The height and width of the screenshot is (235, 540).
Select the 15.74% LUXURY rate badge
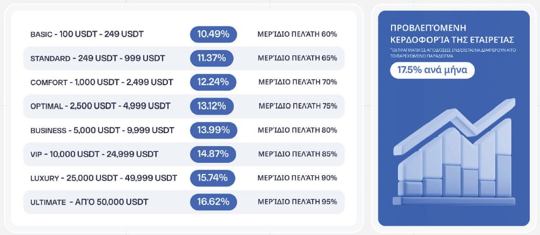click(213, 178)
